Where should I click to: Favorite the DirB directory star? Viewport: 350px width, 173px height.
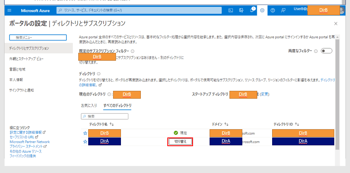85,133
